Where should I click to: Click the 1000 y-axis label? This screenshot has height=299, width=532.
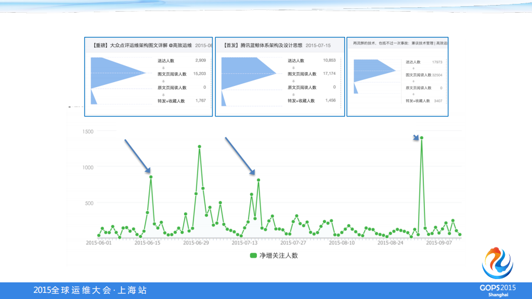pos(88,168)
